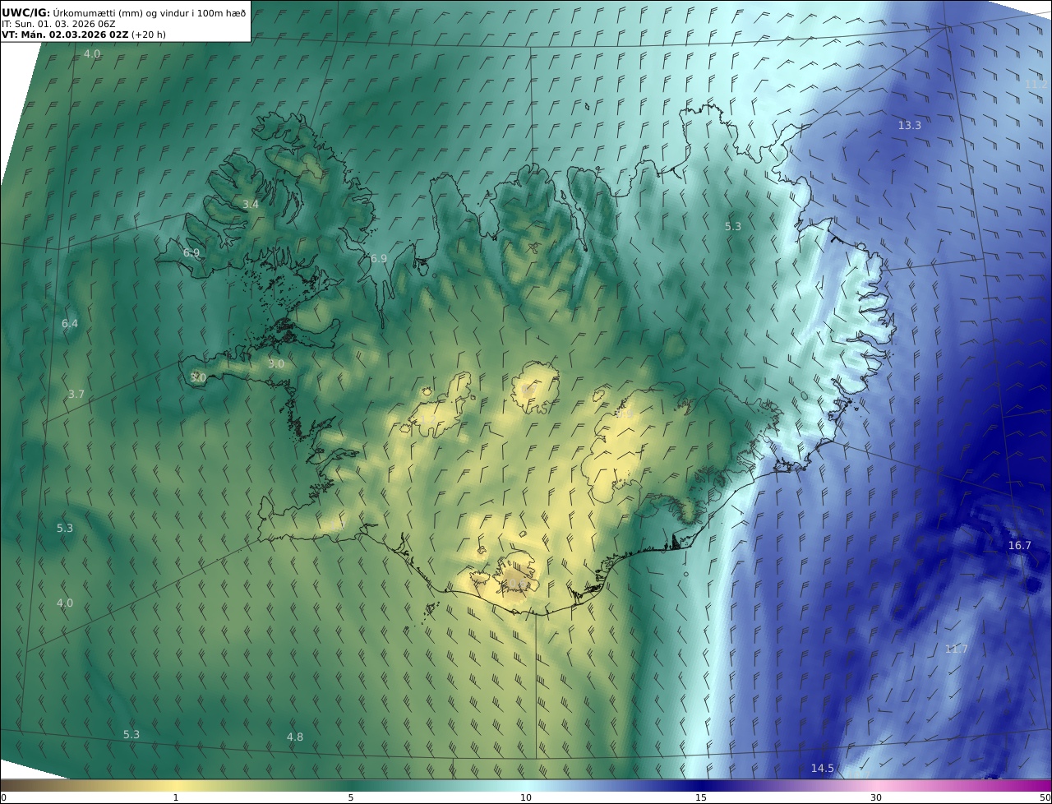
Task: Click the 15 tick on the color scale
Action: pos(701,797)
